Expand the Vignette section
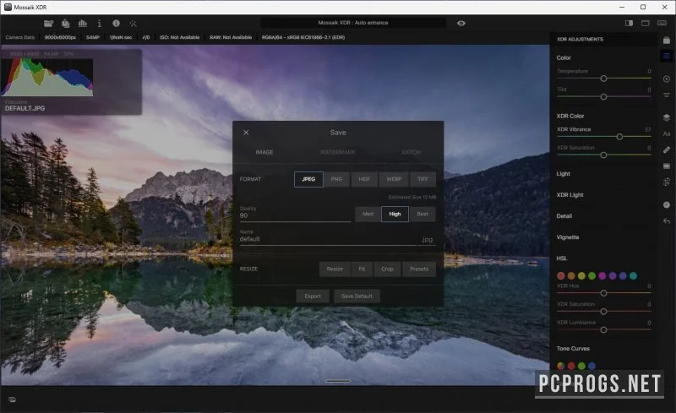 (x=568, y=237)
